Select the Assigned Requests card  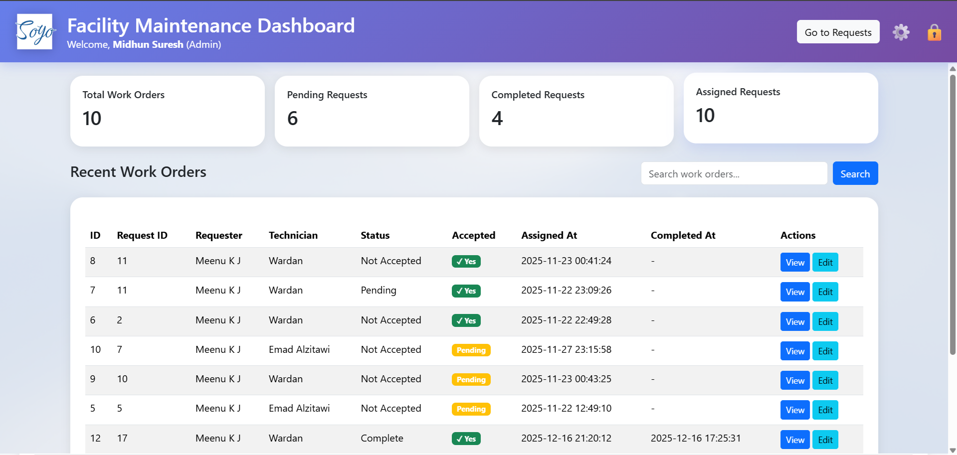click(x=780, y=108)
